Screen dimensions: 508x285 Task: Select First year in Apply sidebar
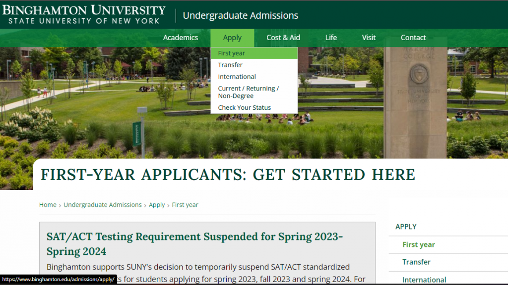tap(418, 244)
